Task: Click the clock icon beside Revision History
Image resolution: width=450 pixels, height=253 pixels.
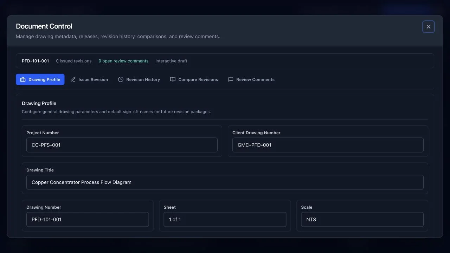Action: tap(121, 79)
